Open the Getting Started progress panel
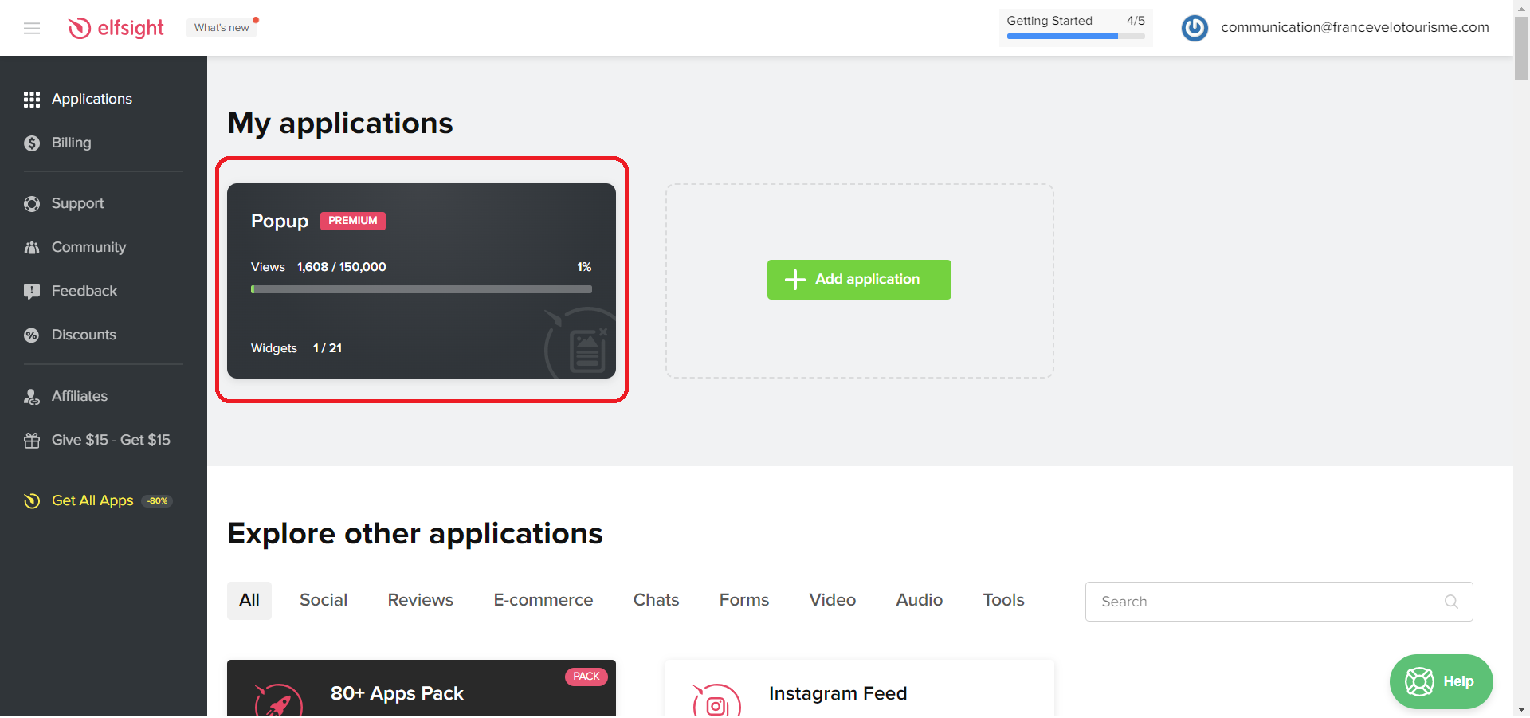 tap(1075, 27)
